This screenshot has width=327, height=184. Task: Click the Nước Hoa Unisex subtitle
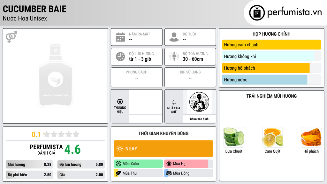[x=25, y=18]
